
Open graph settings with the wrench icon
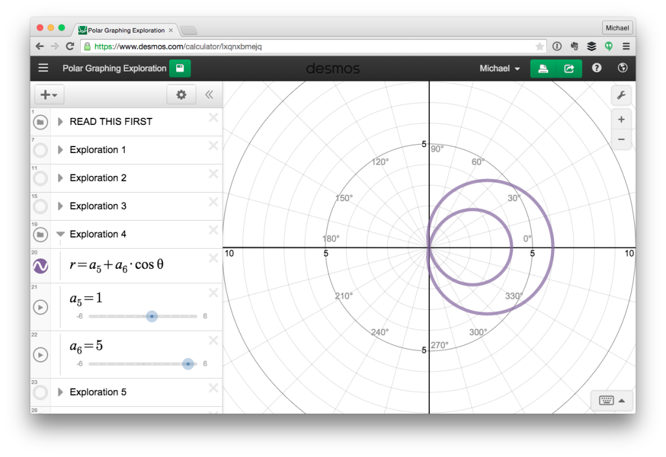pos(621,95)
